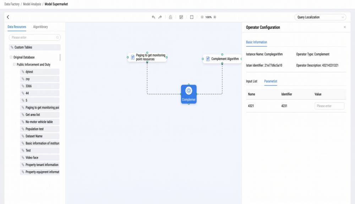This screenshot has width=355, height=204.
Task: Undo the last canvas action
Action: [x=153, y=17]
